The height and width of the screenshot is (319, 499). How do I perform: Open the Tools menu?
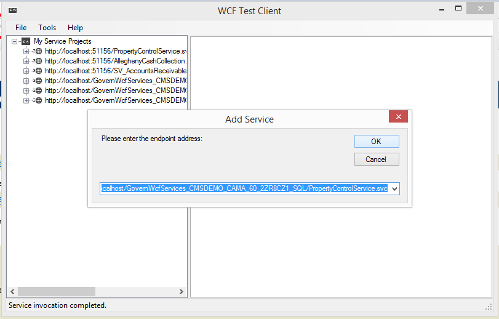(47, 28)
